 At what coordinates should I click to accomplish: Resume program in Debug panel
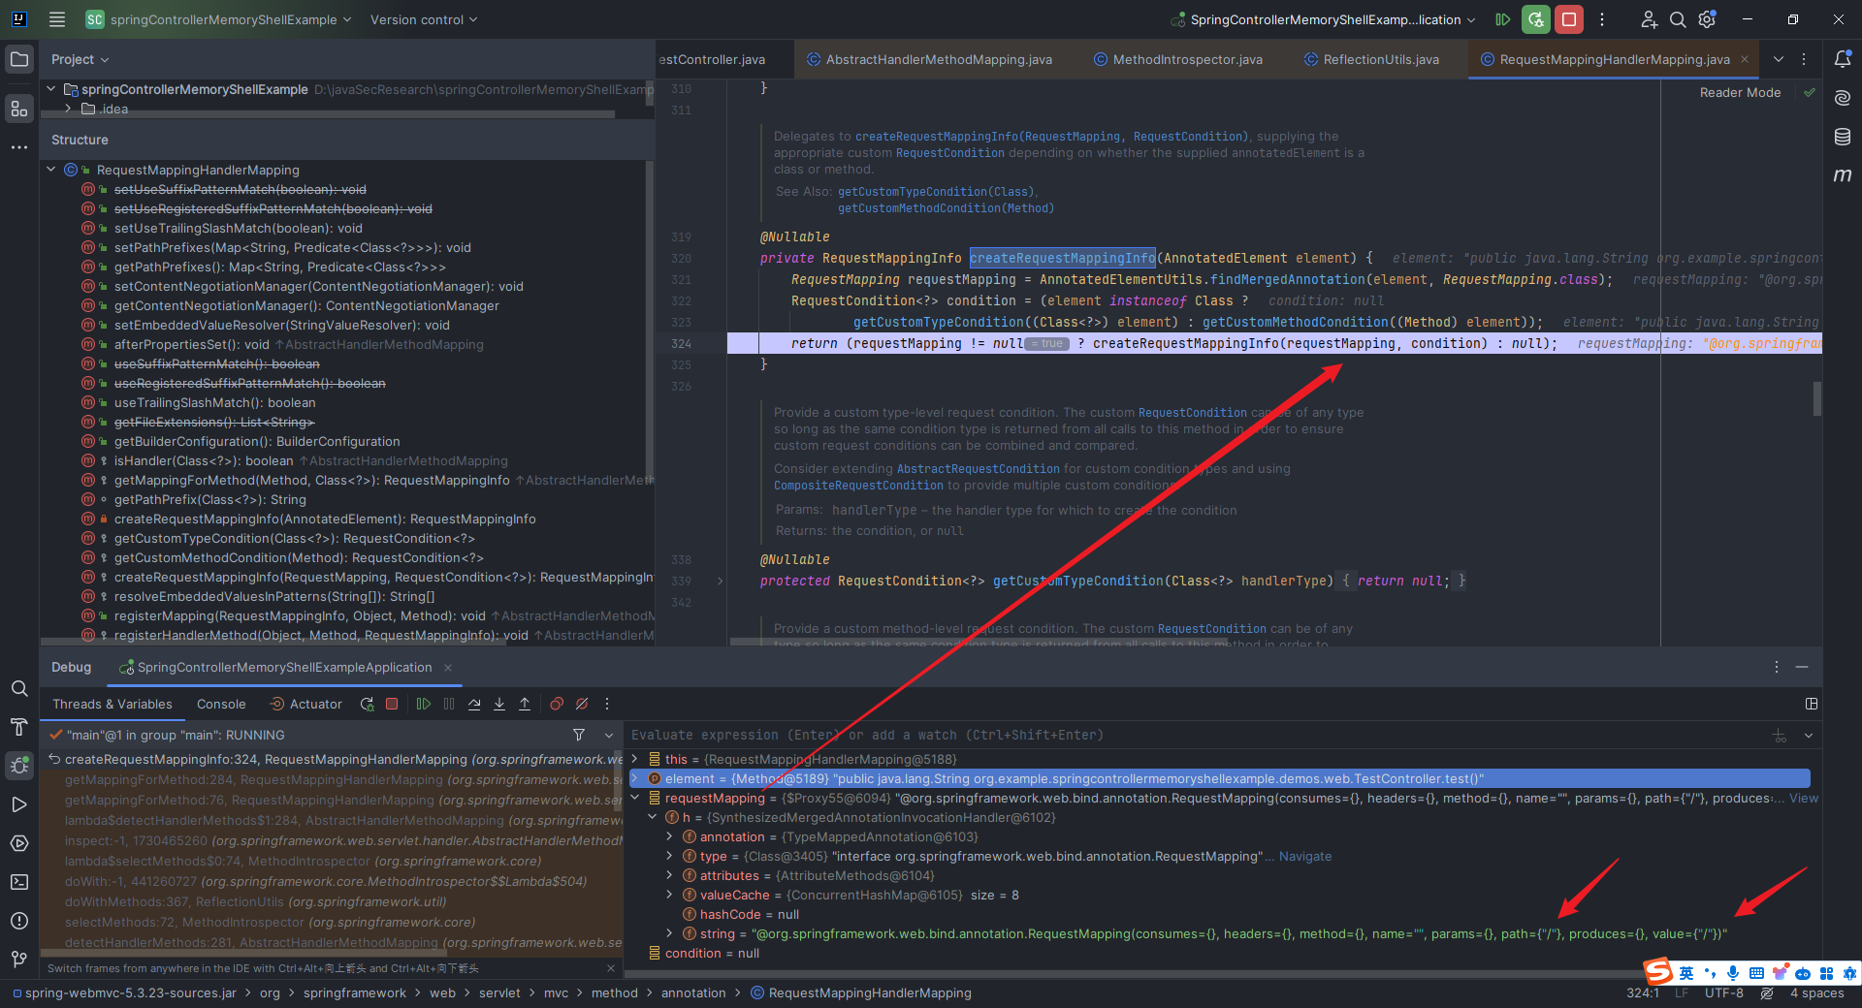pos(424,705)
